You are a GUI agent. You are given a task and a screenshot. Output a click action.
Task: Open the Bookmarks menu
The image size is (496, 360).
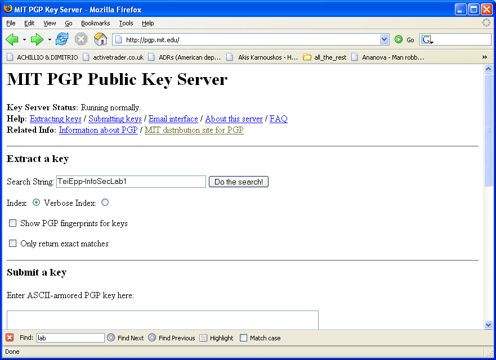coord(96,23)
